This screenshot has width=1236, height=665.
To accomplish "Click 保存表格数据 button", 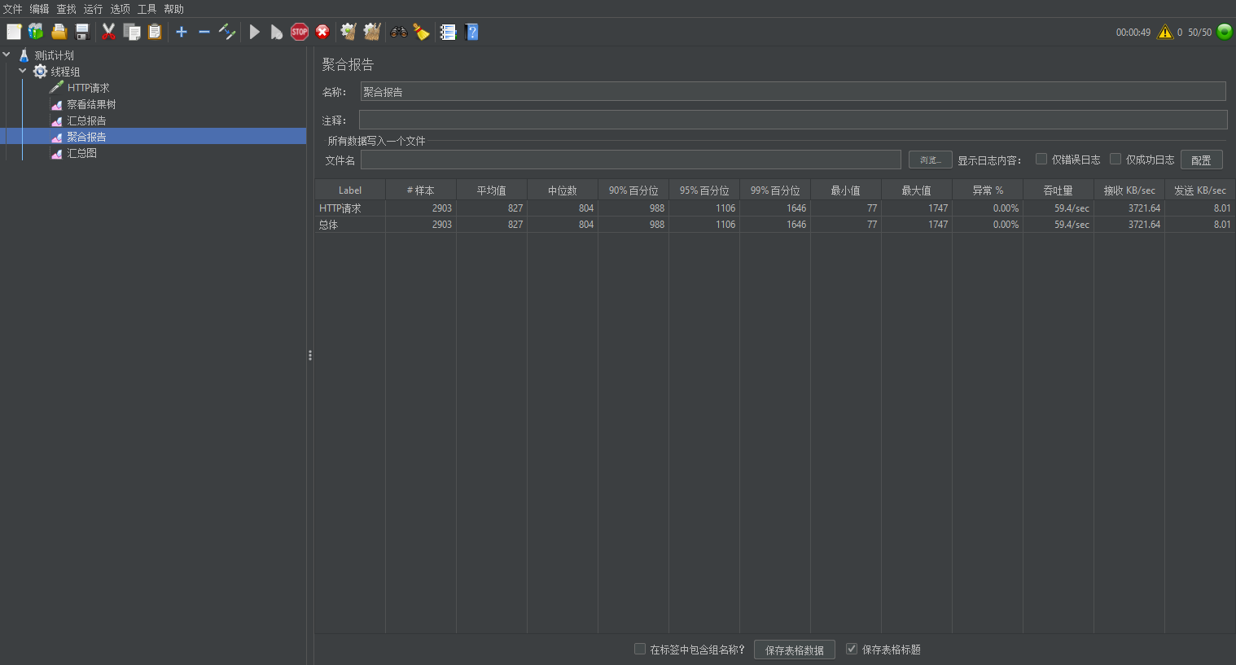I will click(x=795, y=650).
